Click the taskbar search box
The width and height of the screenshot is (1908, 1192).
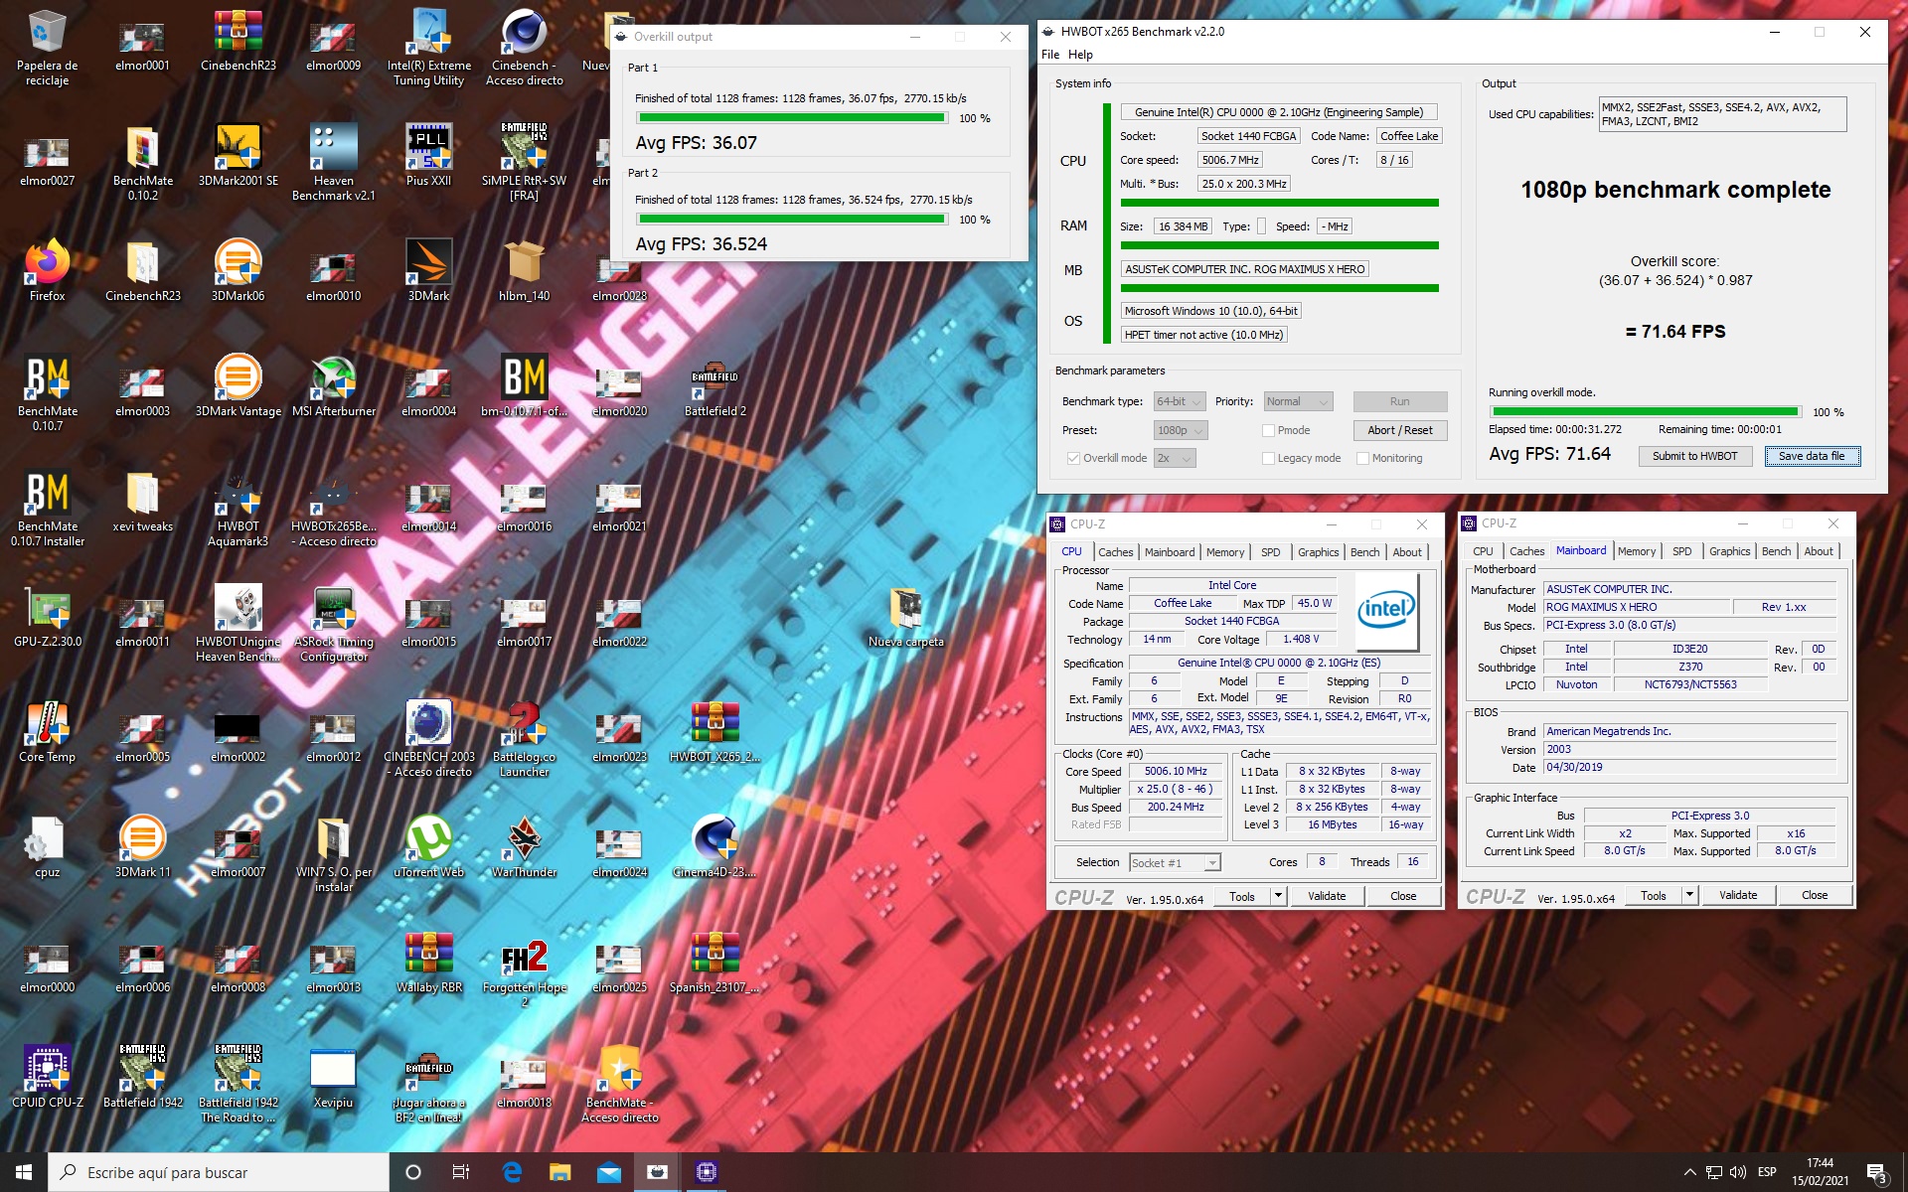pyautogui.click(x=219, y=1172)
